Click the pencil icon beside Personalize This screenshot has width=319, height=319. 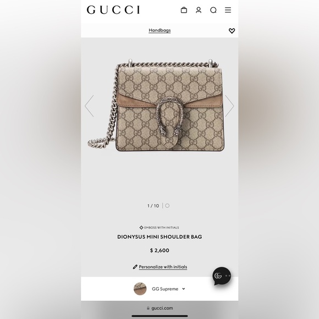tap(135, 267)
